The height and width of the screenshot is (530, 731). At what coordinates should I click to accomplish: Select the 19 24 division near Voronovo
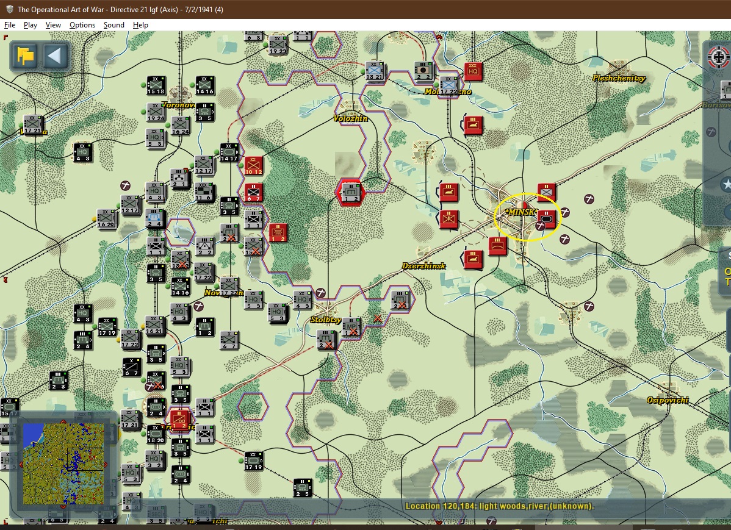click(x=156, y=112)
